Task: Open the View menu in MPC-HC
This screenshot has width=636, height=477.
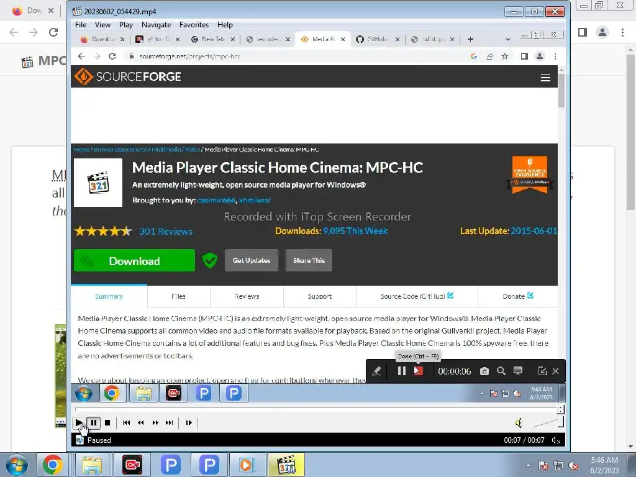Action: pos(102,25)
